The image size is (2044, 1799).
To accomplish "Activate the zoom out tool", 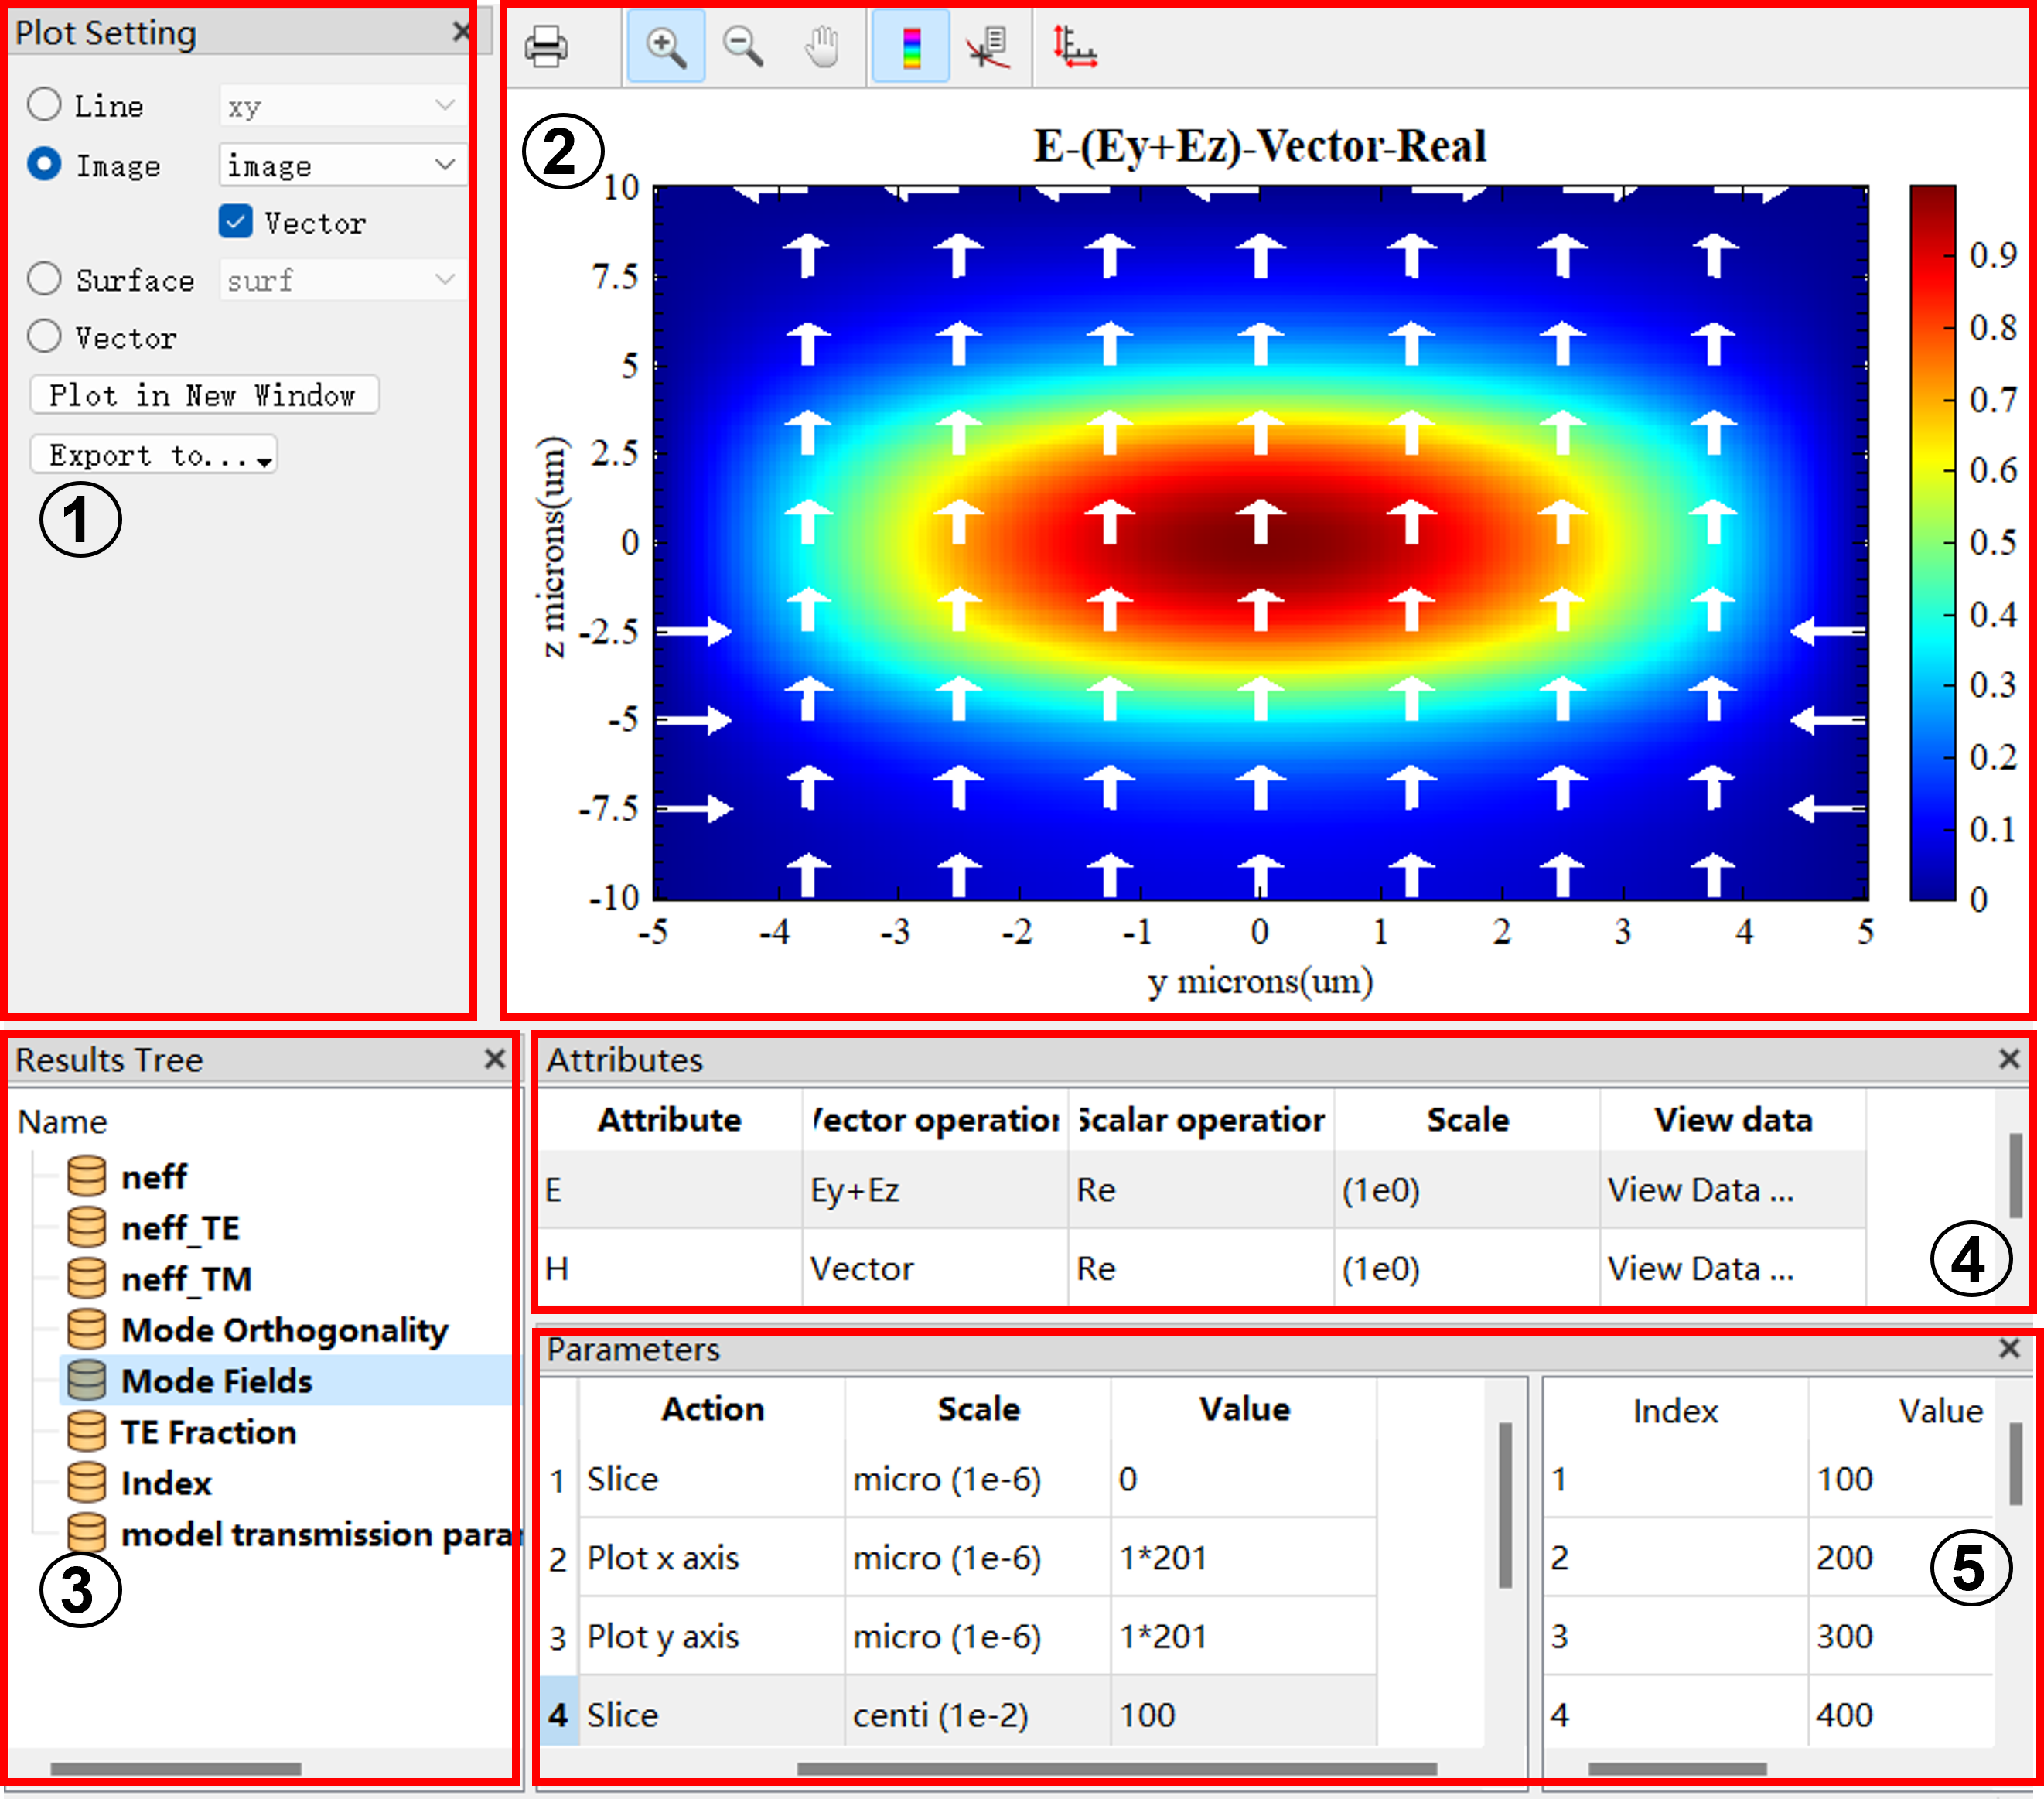I will [x=743, y=47].
